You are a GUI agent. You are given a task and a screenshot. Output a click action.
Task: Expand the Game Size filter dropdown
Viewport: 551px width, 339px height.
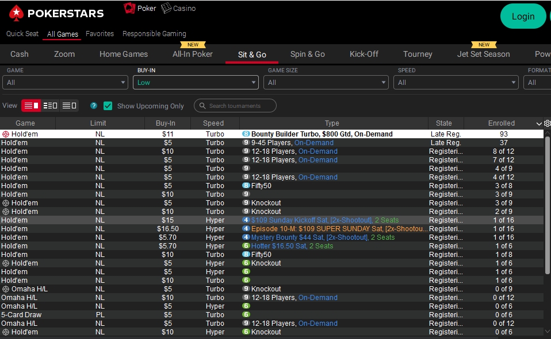click(x=326, y=83)
